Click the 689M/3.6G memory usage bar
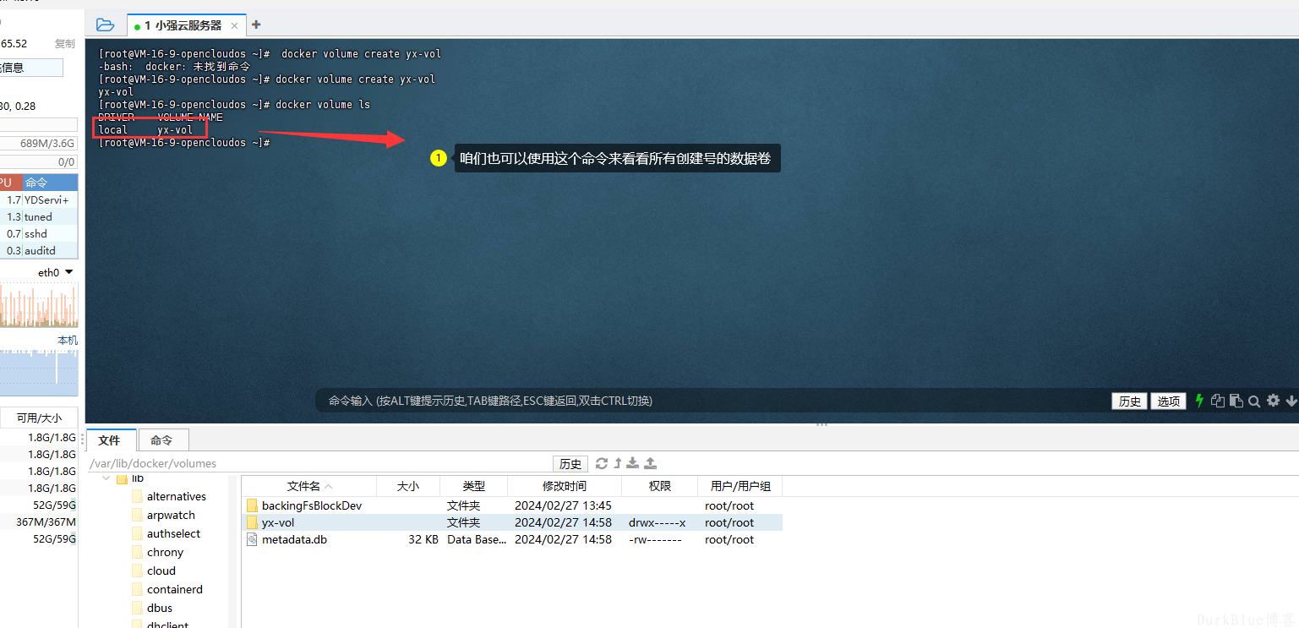The width and height of the screenshot is (1299, 628). tap(38, 143)
